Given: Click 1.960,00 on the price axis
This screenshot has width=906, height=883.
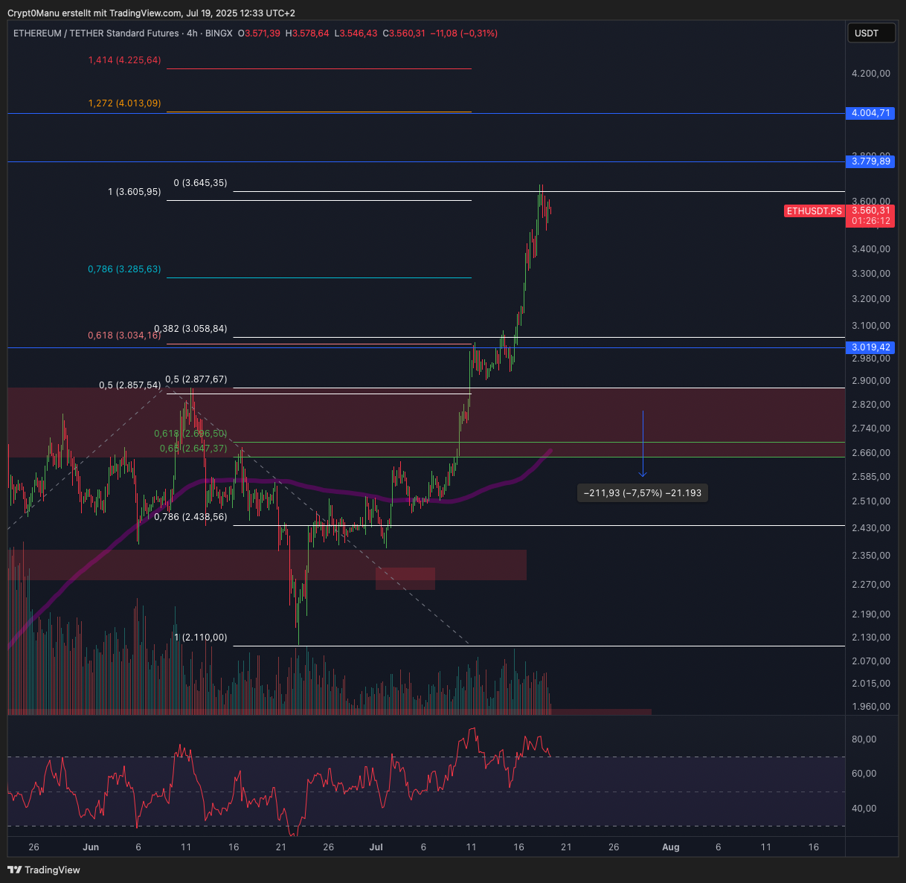Looking at the screenshot, I should (x=870, y=706).
